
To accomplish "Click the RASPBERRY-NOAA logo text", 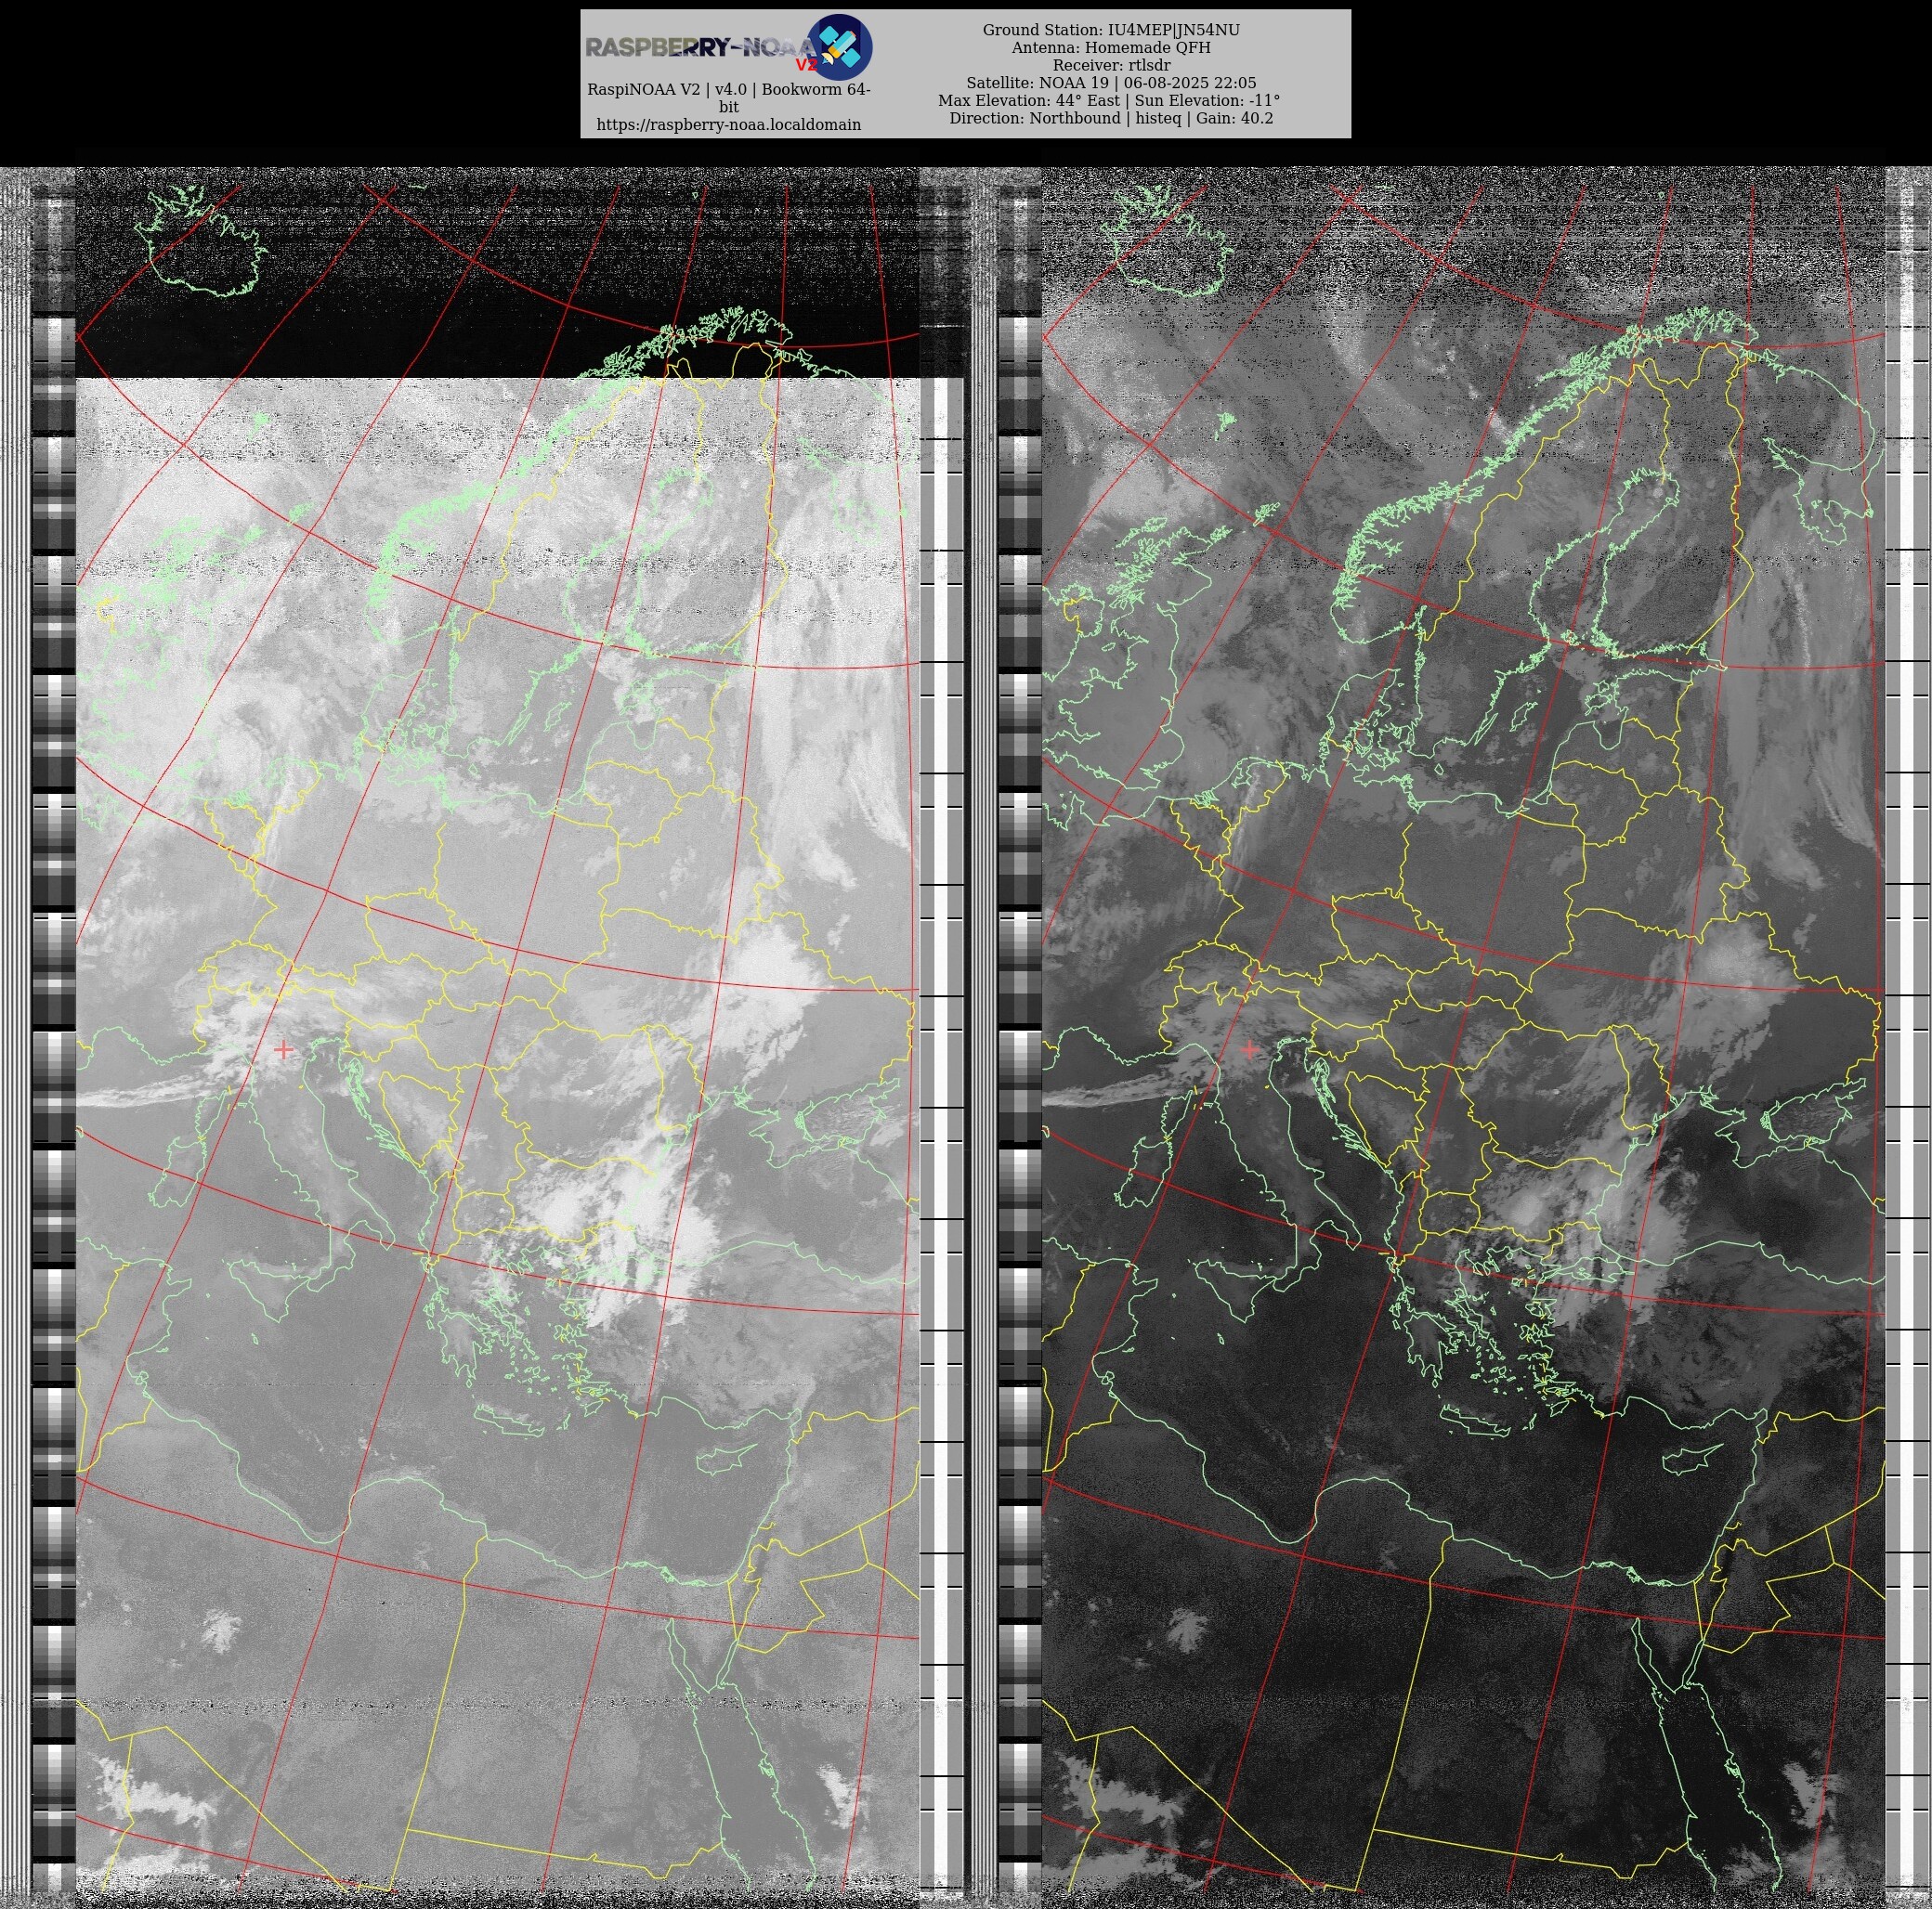I will (700, 47).
